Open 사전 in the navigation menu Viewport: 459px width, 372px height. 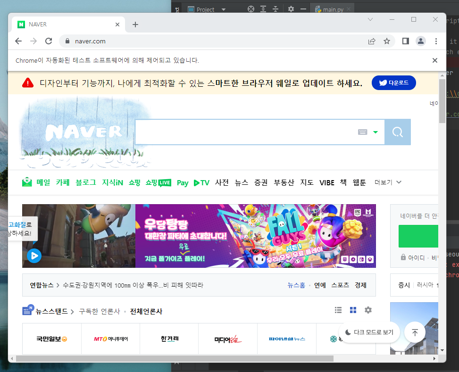(222, 182)
